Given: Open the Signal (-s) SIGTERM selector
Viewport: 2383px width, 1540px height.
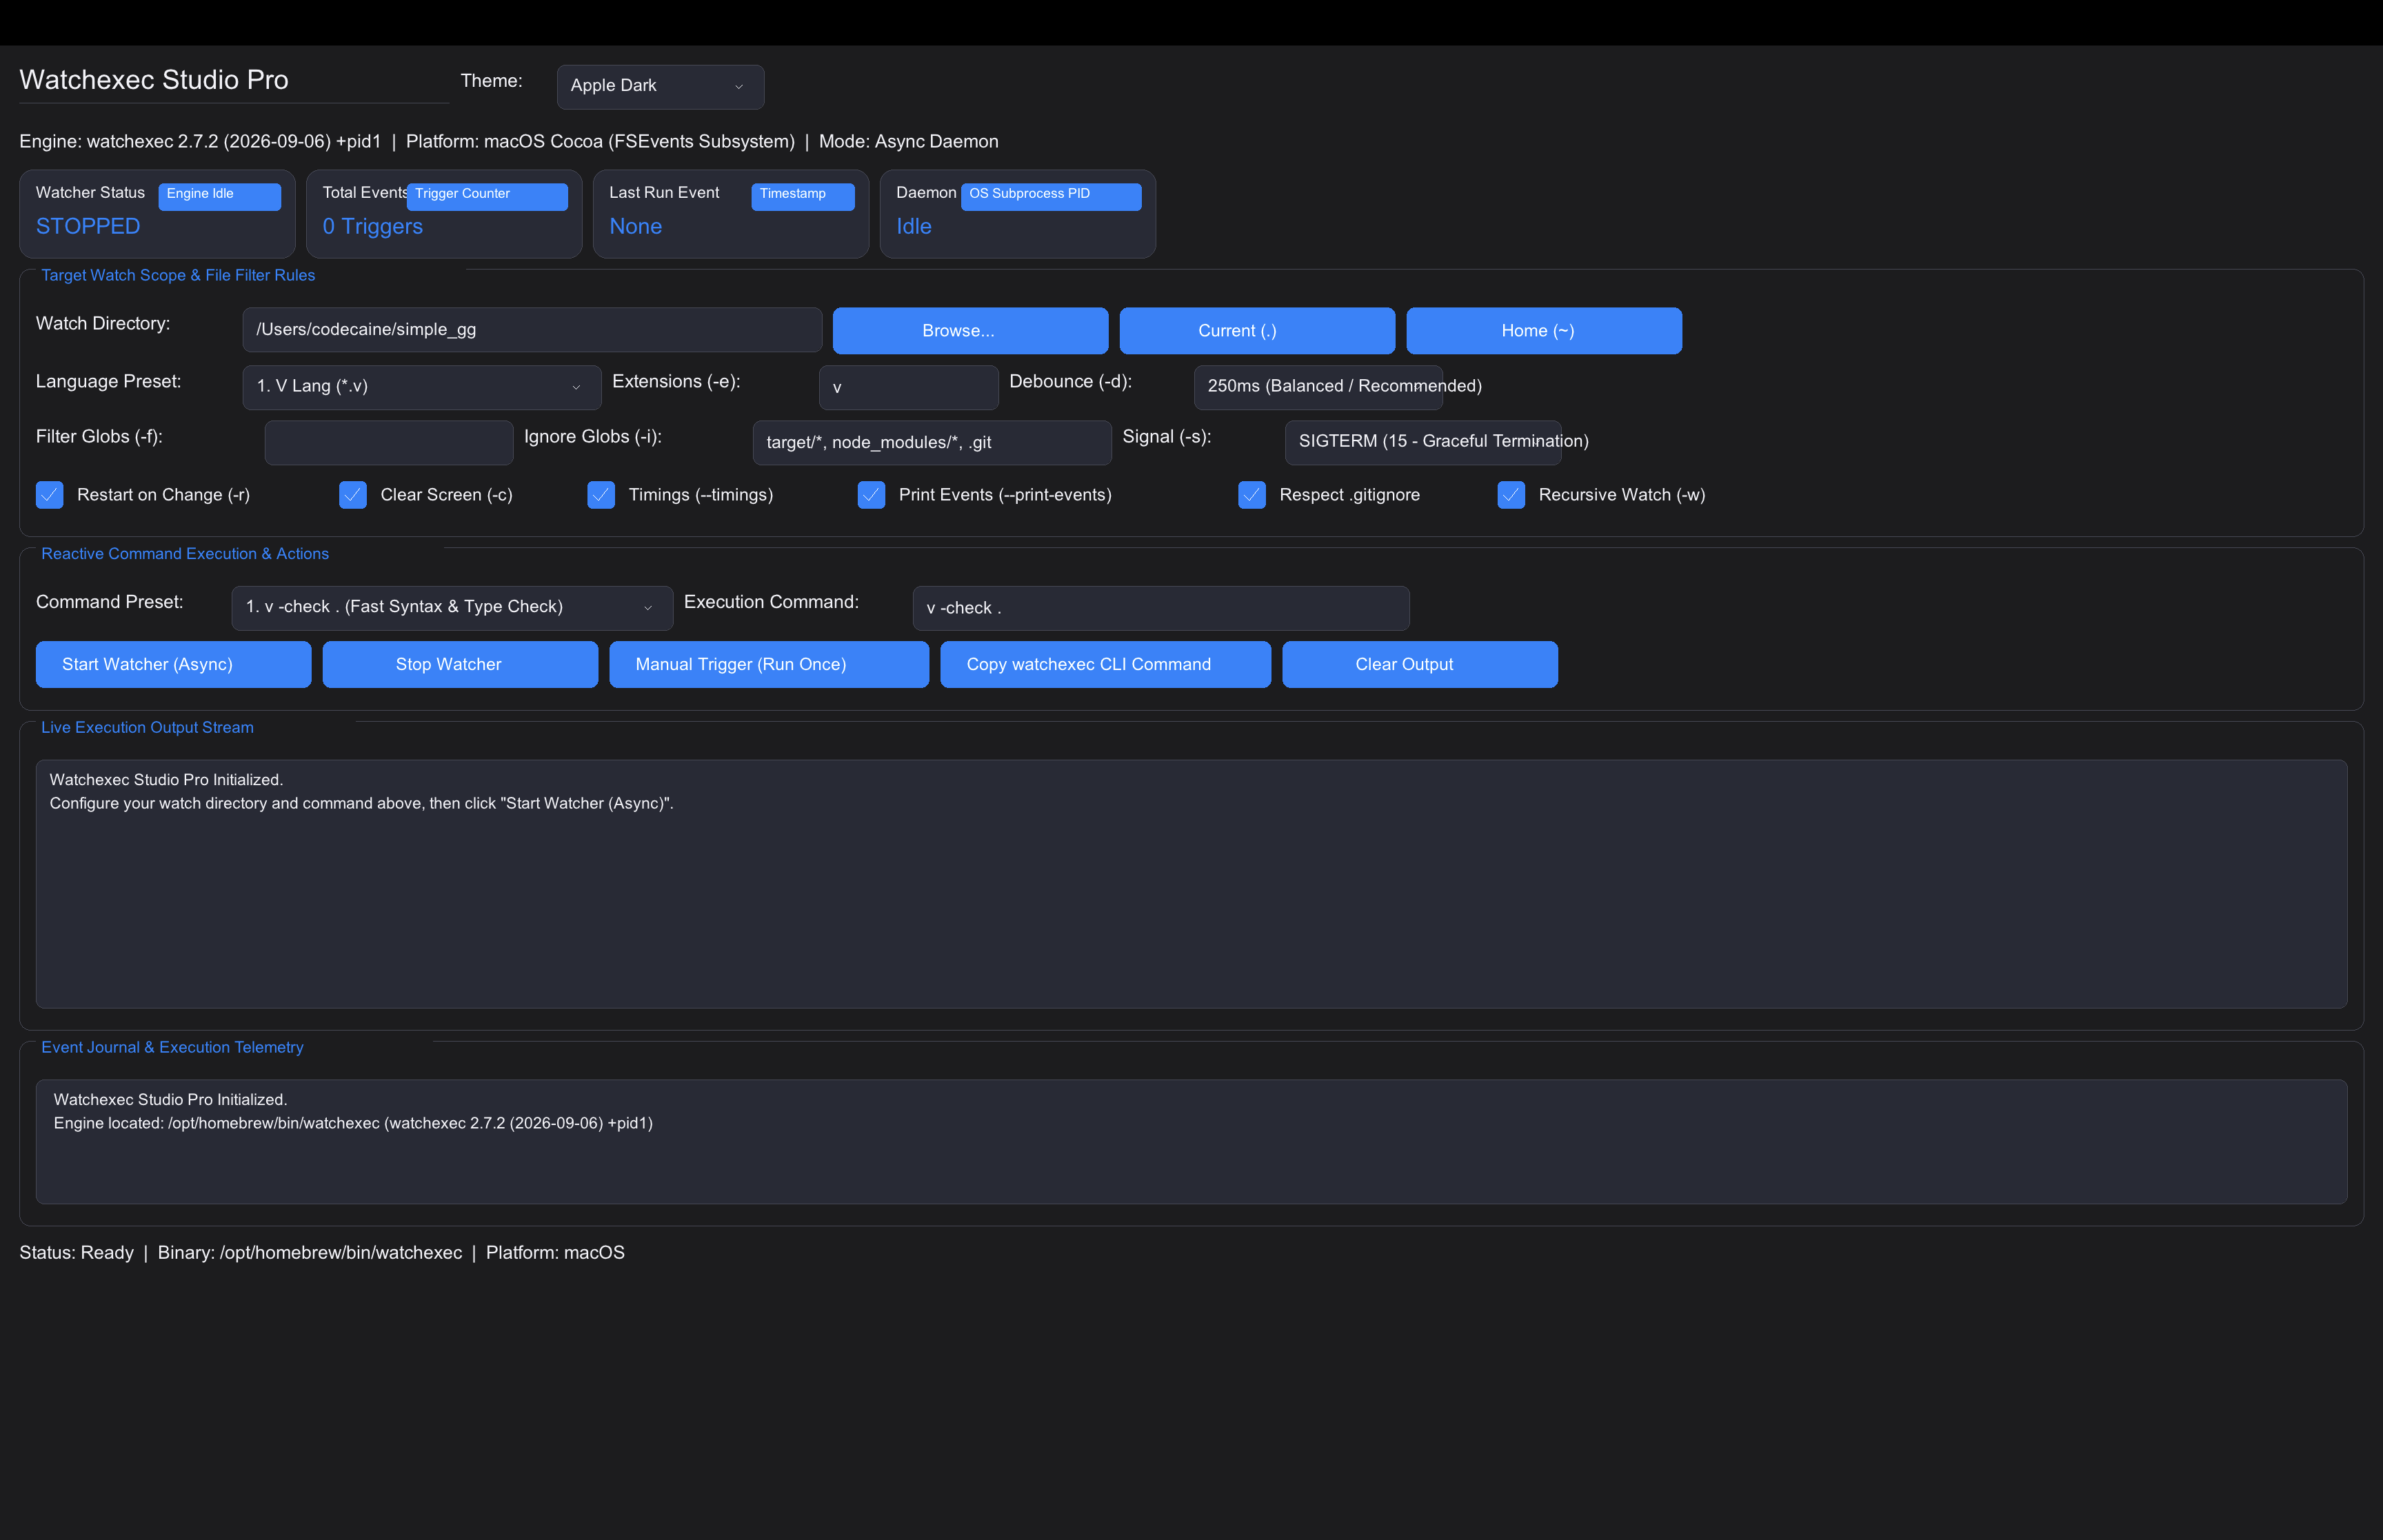Looking at the screenshot, I should [1423, 442].
